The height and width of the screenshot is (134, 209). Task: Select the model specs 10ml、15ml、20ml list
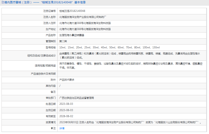[109, 48]
